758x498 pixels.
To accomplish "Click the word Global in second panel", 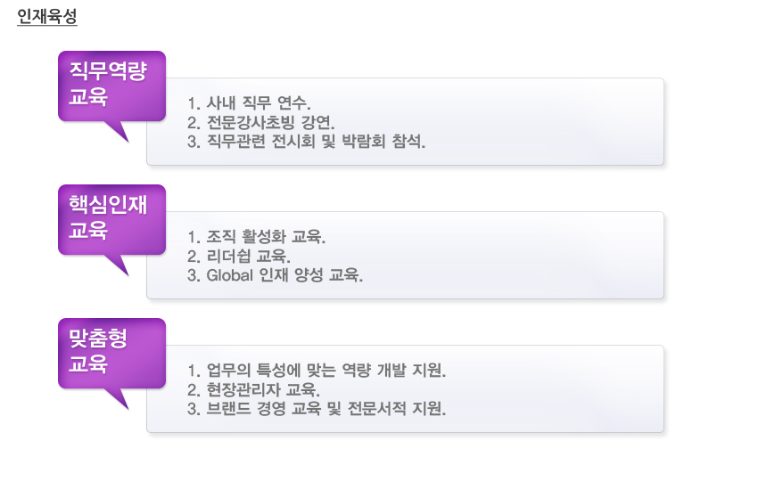I will click(x=229, y=275).
